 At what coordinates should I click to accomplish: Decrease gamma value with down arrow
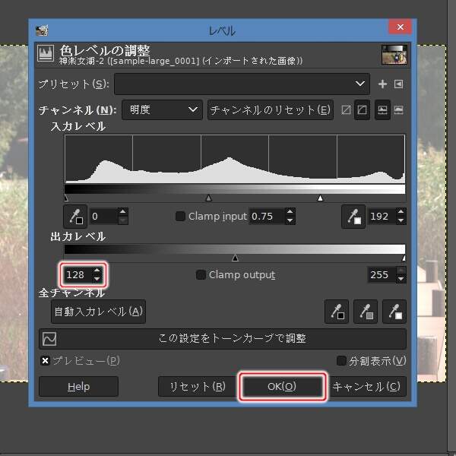[290, 220]
